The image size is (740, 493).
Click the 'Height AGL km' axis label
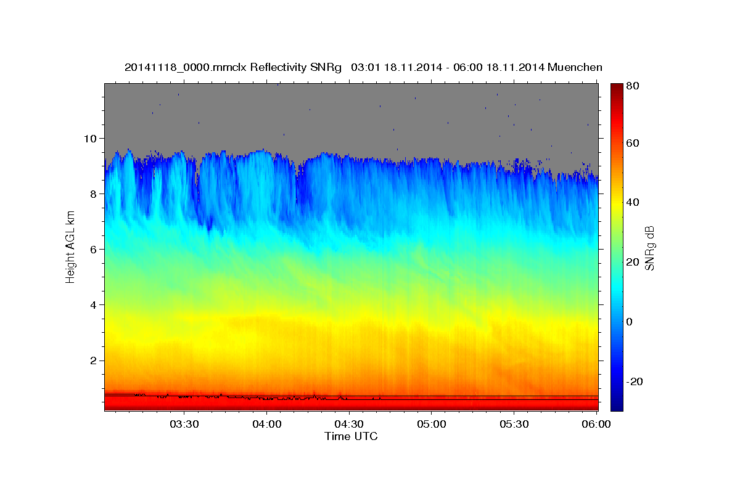tap(70, 248)
